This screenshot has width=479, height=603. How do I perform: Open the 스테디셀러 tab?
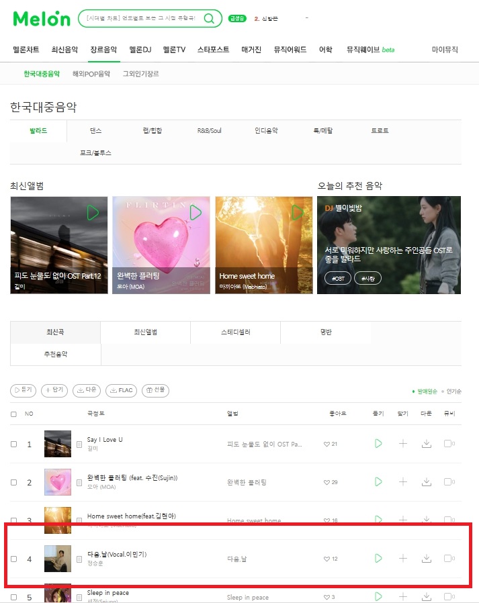point(235,332)
